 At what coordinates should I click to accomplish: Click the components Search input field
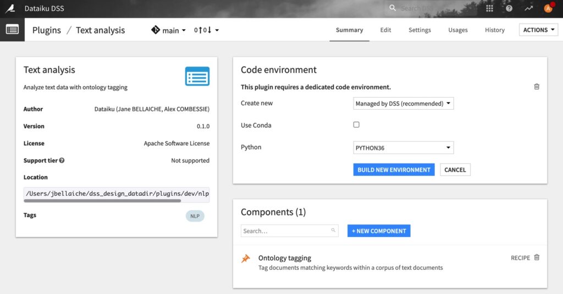[x=286, y=231]
